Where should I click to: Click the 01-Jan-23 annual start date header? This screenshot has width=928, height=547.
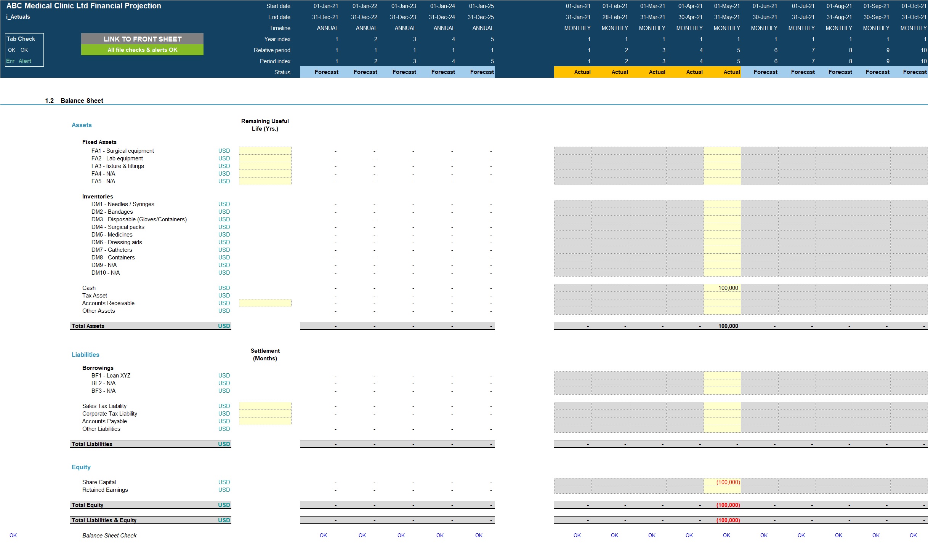[404, 6]
